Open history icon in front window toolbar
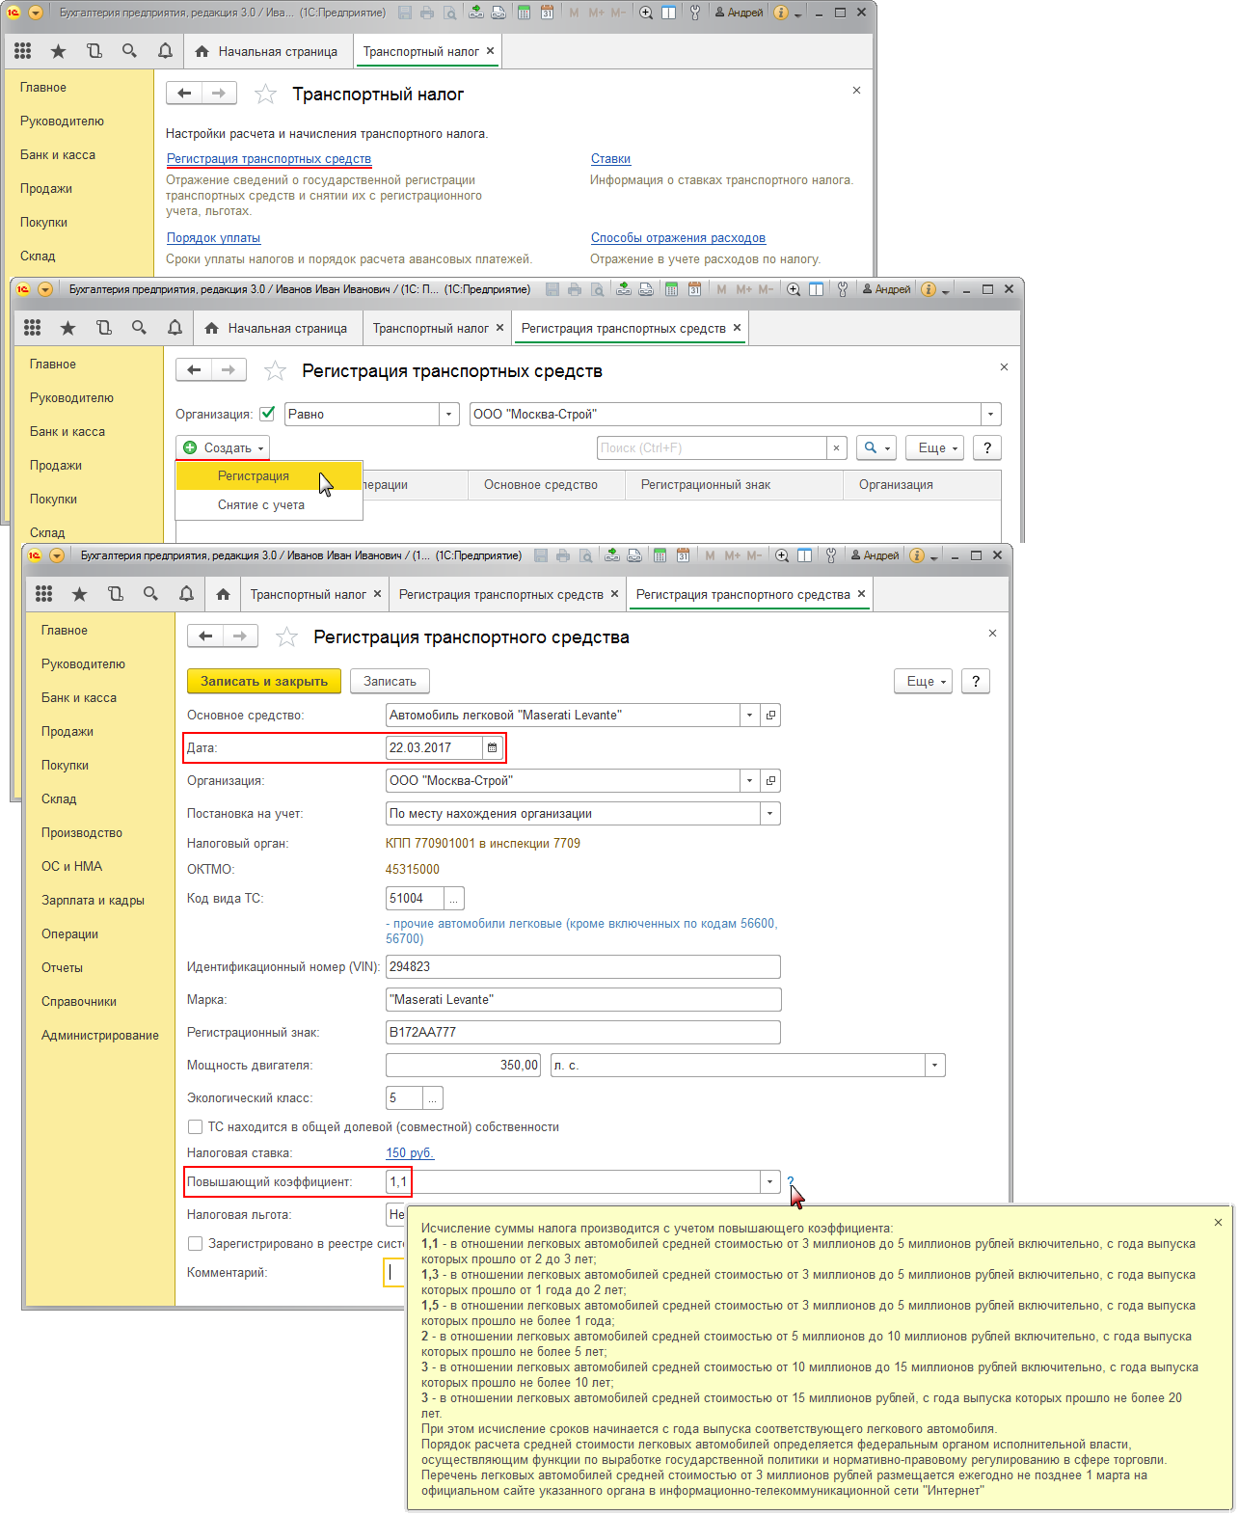This screenshot has height=1515, width=1239. [x=116, y=594]
